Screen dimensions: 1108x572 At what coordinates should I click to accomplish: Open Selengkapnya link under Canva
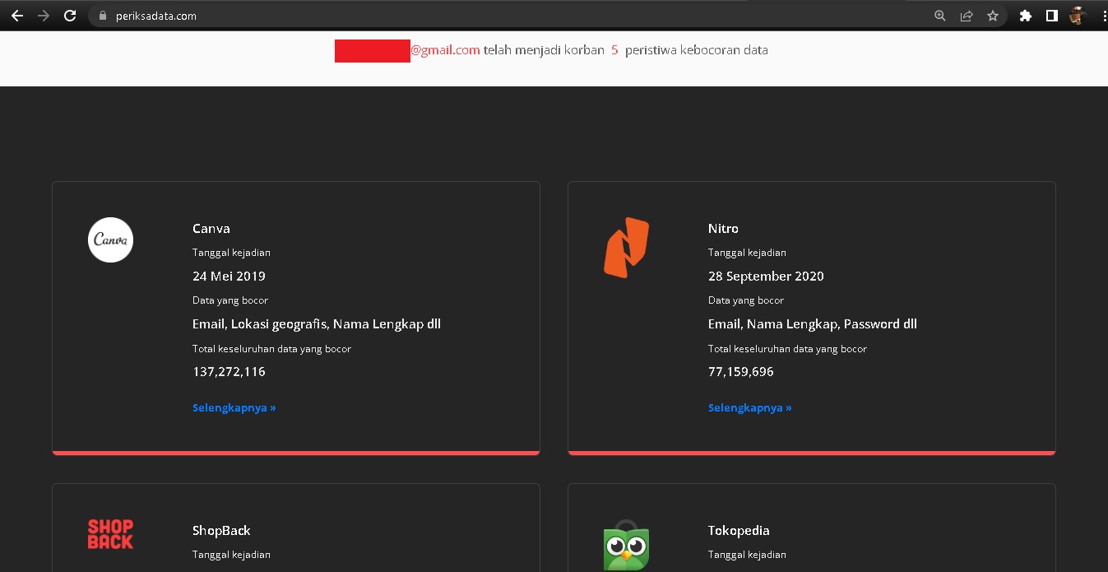pos(234,407)
